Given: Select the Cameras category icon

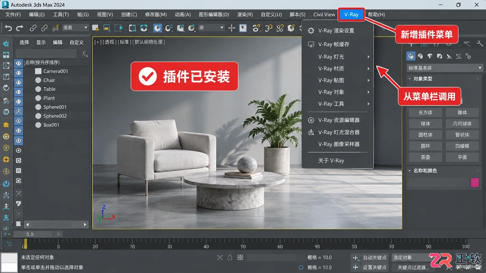Looking at the screenshot, I should 439,56.
